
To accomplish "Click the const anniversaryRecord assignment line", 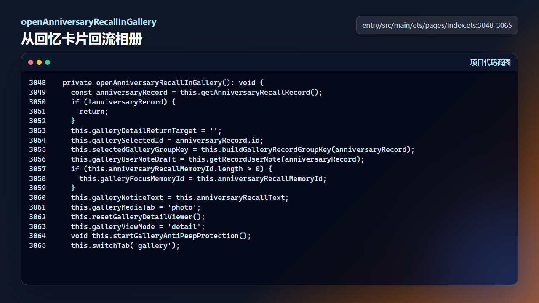I will click(197, 93).
